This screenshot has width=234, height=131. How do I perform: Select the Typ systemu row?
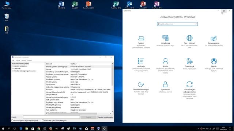[x=79, y=84]
